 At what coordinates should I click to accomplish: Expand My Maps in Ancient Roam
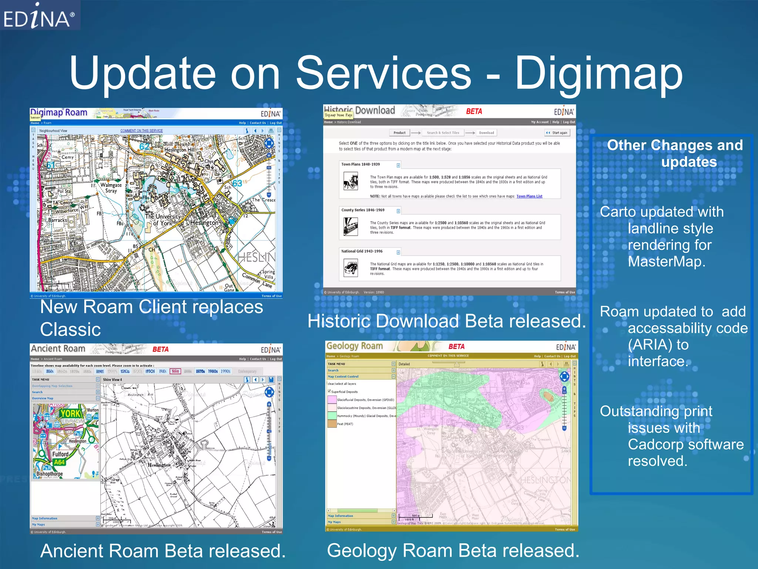click(98, 525)
